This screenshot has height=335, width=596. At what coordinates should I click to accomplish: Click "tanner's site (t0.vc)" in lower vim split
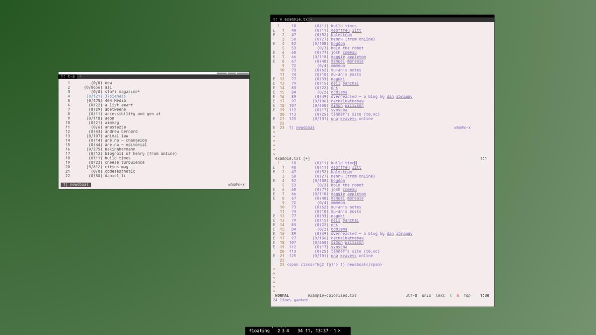click(356, 251)
